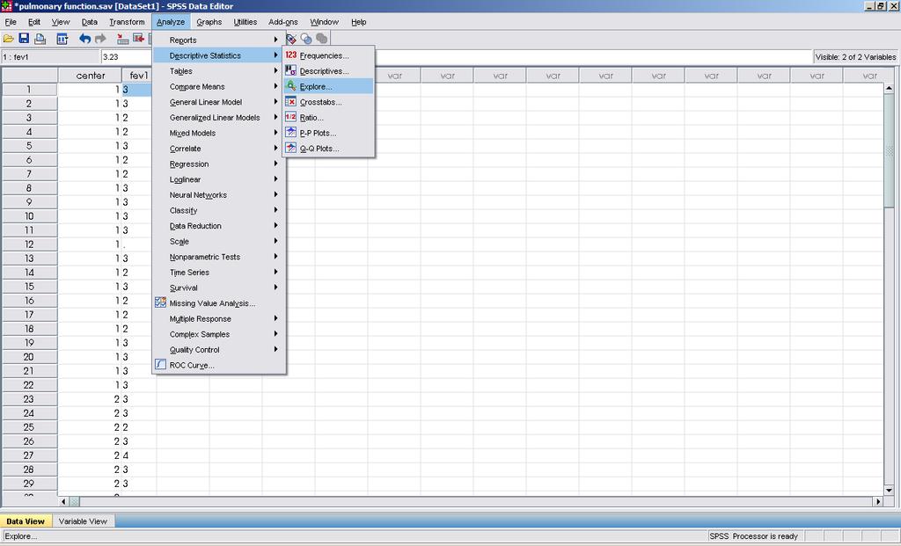
Task: Choose Missing Value Analysis from Analyze menu
Action: pos(218,303)
